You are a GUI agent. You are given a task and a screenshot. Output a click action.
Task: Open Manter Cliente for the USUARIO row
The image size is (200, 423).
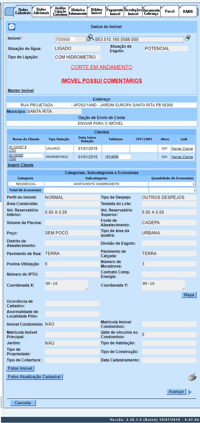point(182,149)
